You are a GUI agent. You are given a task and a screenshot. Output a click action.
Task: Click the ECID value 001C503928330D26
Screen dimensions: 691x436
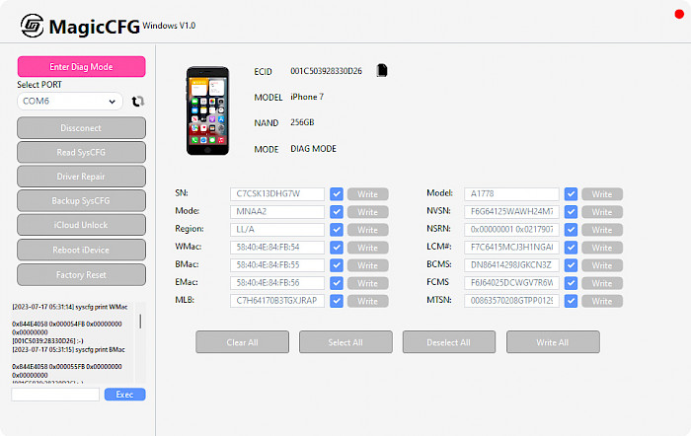click(326, 71)
